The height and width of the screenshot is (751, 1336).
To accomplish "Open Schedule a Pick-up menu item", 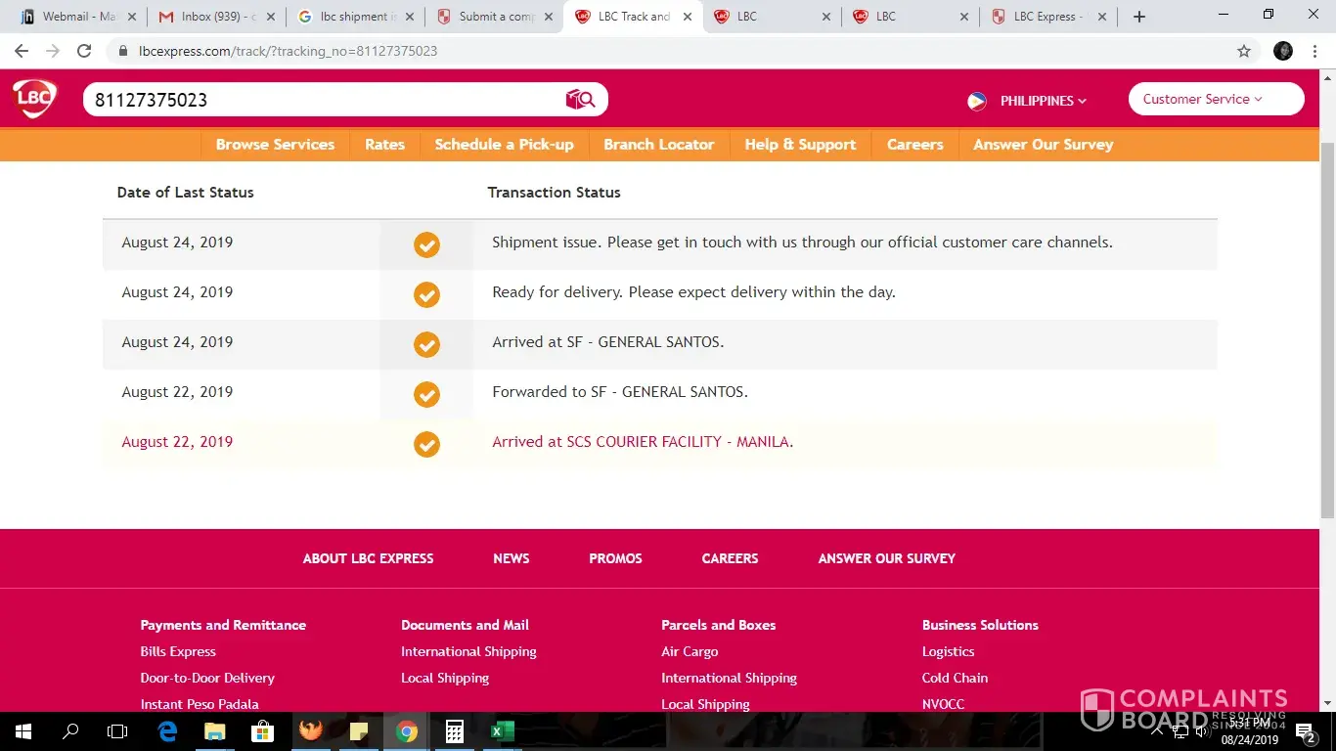I will coord(504,145).
